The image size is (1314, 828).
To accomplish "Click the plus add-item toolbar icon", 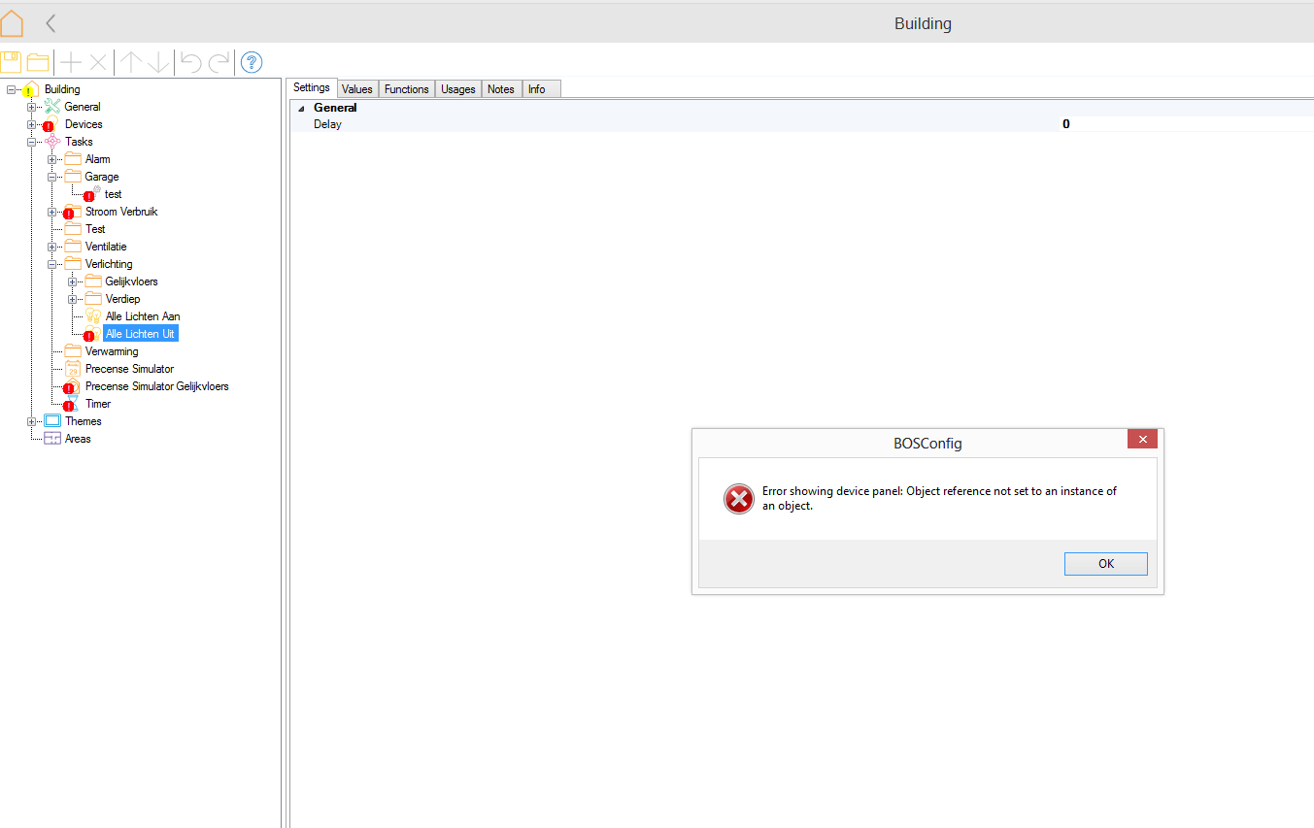I will click(71, 63).
